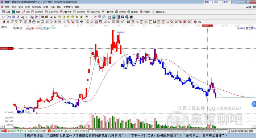Open the 浏览 menu
The height and width of the screenshot is (138, 256).
(14, 7)
